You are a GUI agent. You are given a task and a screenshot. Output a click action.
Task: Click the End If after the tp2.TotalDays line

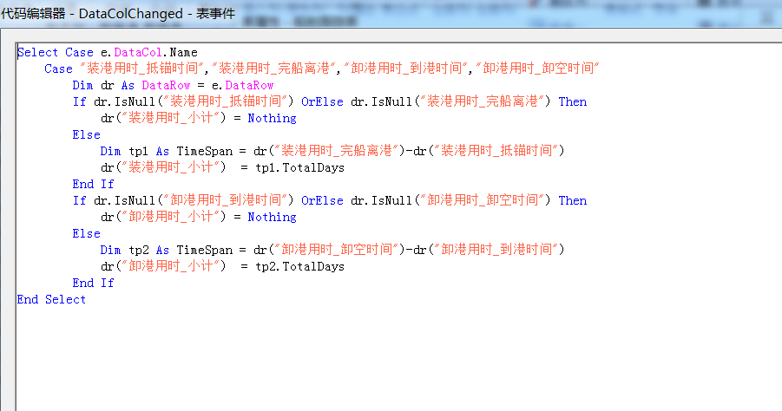(x=93, y=283)
